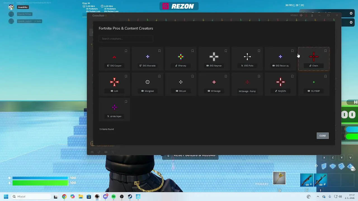Select the Mongraal circle-dot crosshair
358x201 pixels.
(147, 82)
